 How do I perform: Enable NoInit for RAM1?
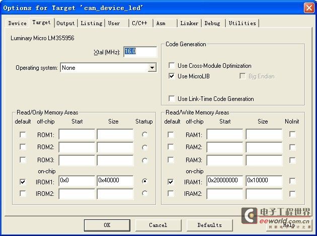[292, 135]
